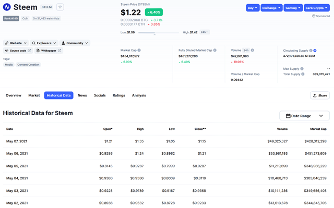
Task: Click the $49,325,327 volume value
Action: (278, 141)
